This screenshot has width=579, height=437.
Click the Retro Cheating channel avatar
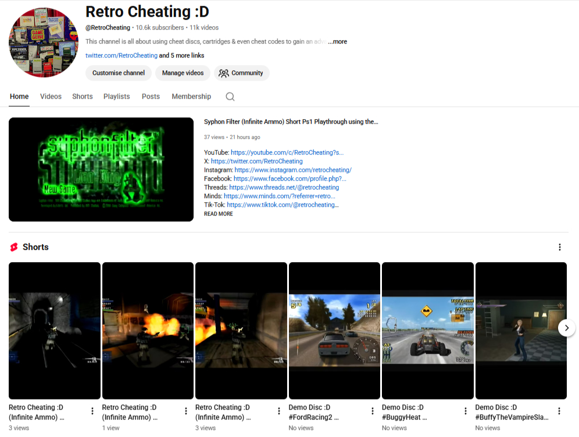click(x=44, y=42)
